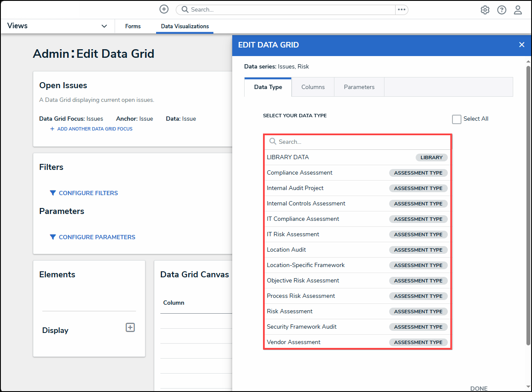532x392 pixels.
Task: Open the search options ellipsis icon
Action: (x=401, y=9)
